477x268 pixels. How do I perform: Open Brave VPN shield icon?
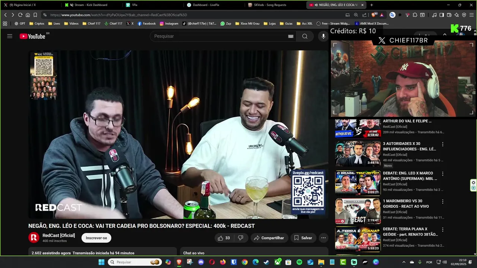click(x=464, y=15)
